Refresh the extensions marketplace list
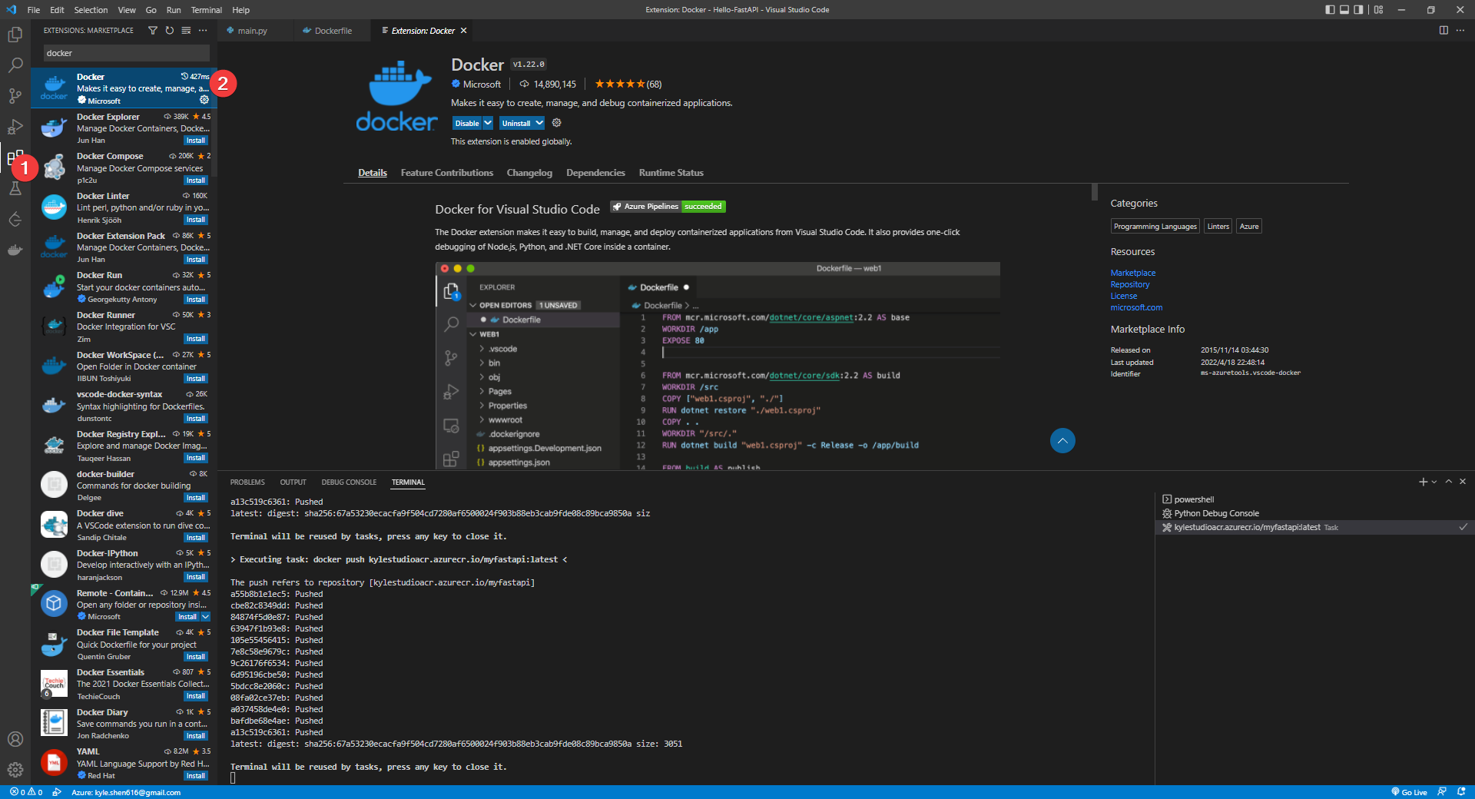 pos(170,31)
